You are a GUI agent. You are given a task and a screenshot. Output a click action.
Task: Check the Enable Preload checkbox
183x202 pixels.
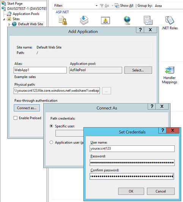(16, 118)
